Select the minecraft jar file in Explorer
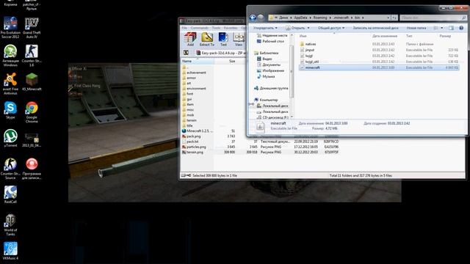 379,67
